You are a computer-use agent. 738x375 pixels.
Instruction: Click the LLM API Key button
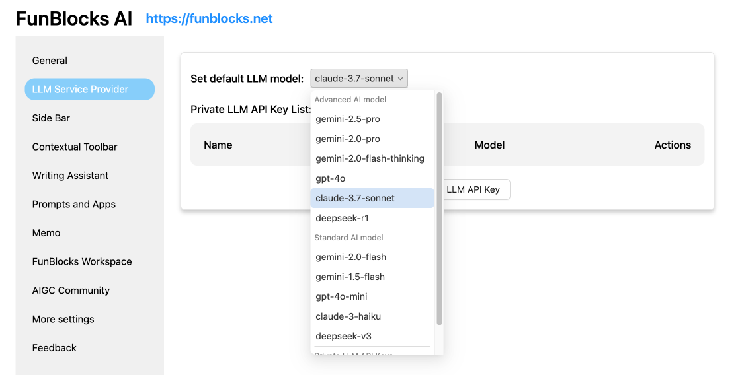[475, 189]
